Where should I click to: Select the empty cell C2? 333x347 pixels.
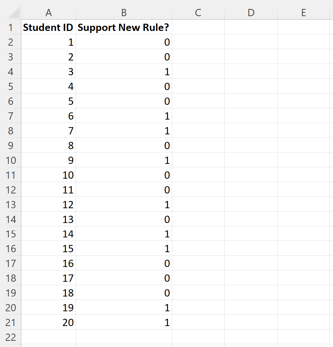tap(198, 42)
